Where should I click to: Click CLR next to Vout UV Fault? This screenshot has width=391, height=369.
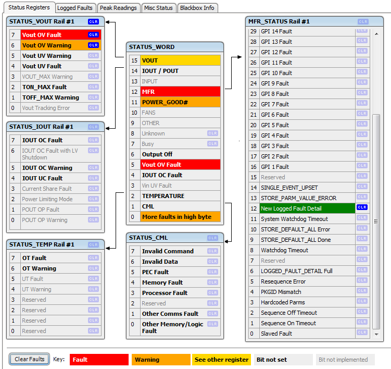coord(93,66)
